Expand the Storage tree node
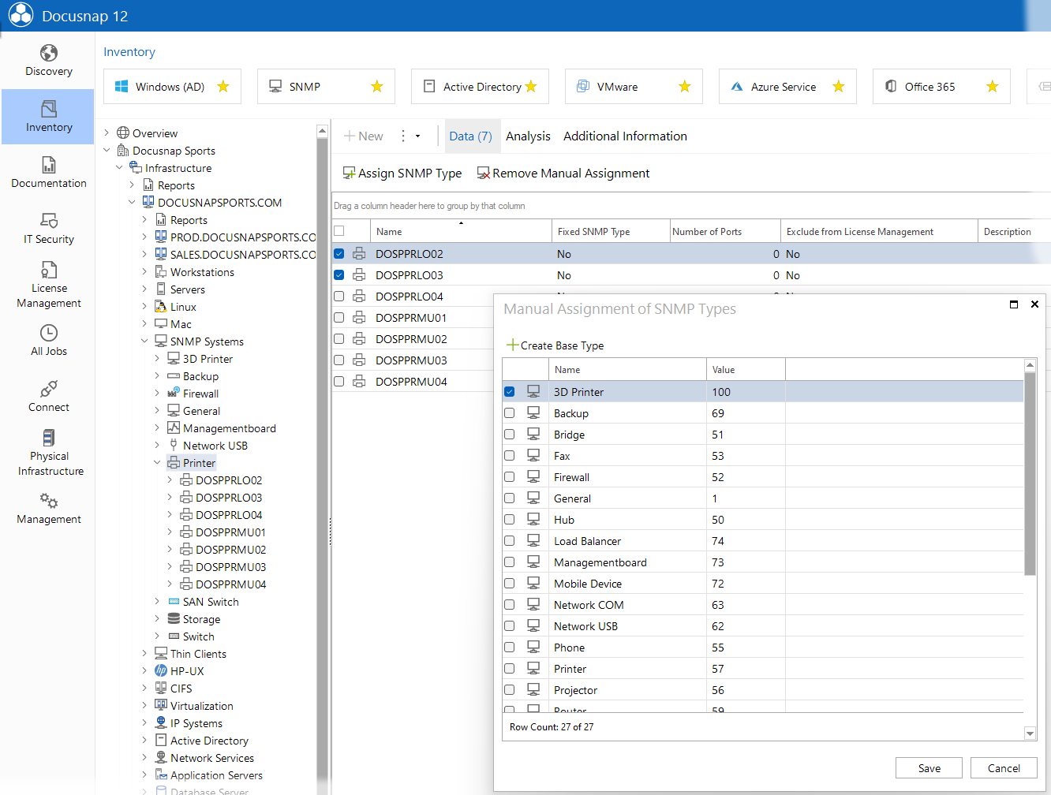1051x795 pixels. [x=157, y=618]
